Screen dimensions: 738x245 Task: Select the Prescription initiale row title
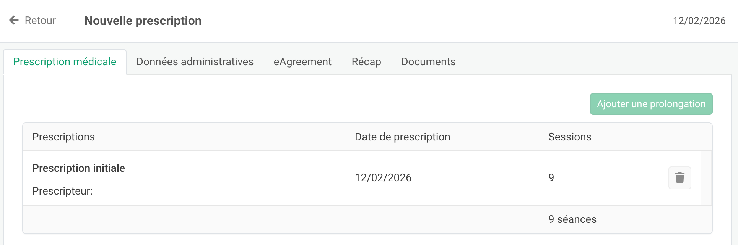78,168
